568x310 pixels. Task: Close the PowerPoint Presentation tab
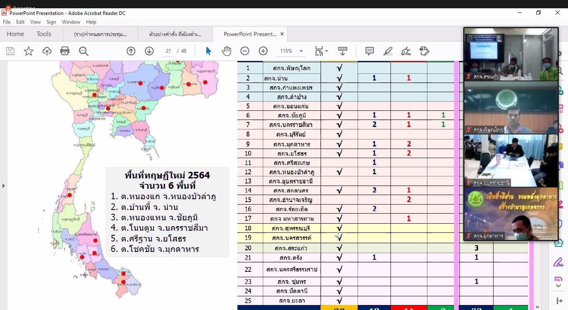click(282, 34)
